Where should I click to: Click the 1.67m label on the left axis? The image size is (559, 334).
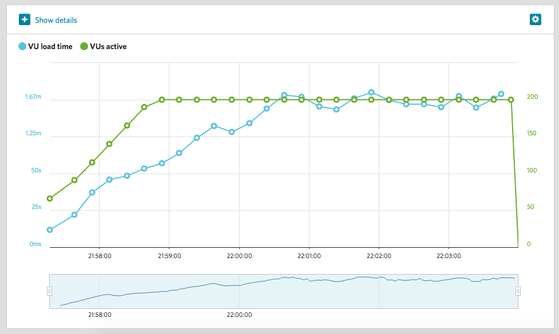tap(33, 97)
